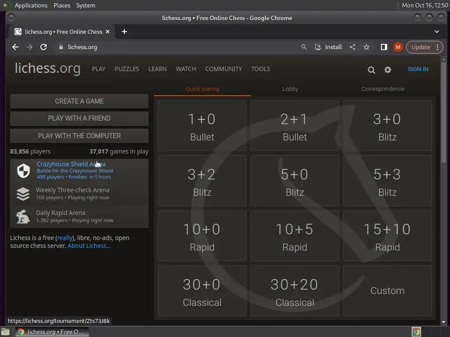
Task: Start a 5+0 Blitz game
Action: pyautogui.click(x=295, y=180)
